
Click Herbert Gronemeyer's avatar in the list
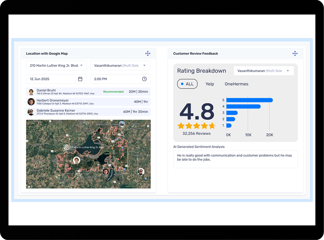pyautogui.click(x=31, y=102)
